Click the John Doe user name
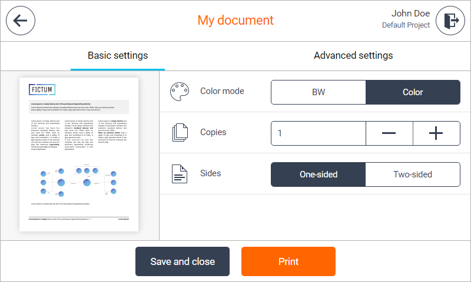Image resolution: width=471 pixels, height=282 pixels. pos(410,14)
